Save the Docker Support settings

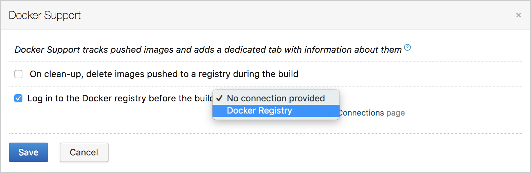pos(29,152)
